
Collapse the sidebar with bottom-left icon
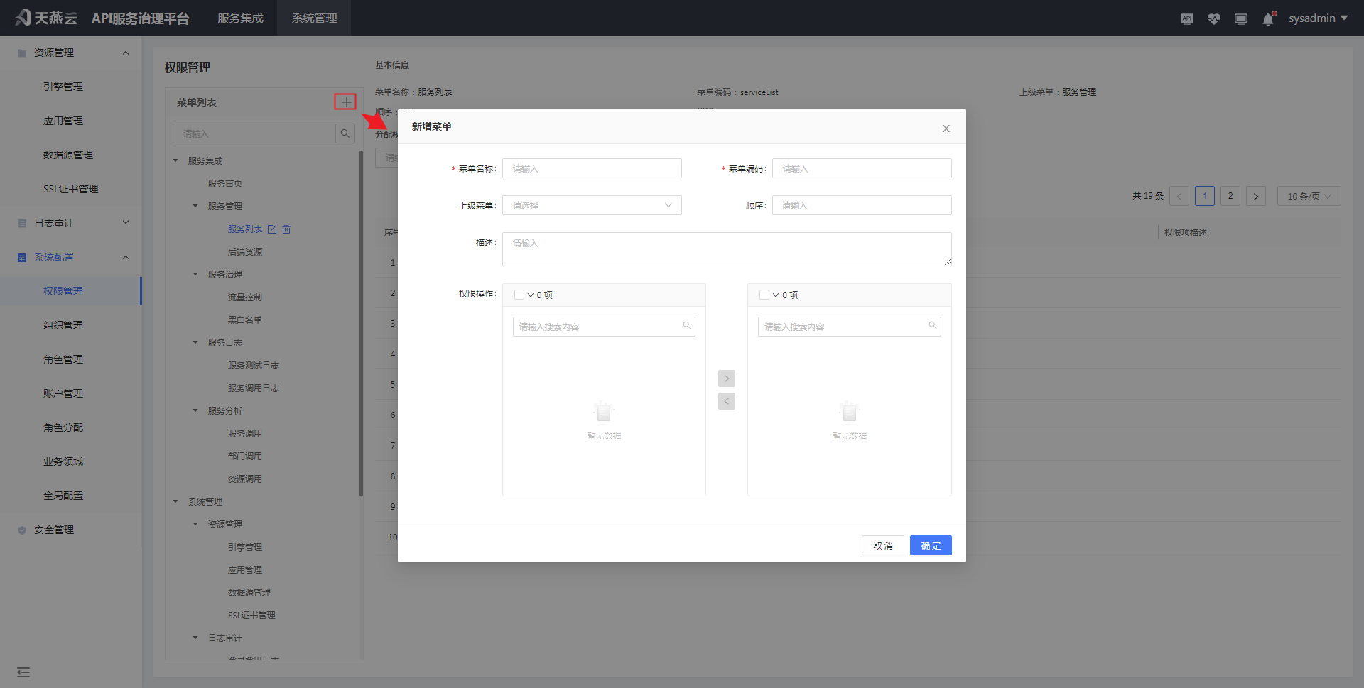coord(23,672)
